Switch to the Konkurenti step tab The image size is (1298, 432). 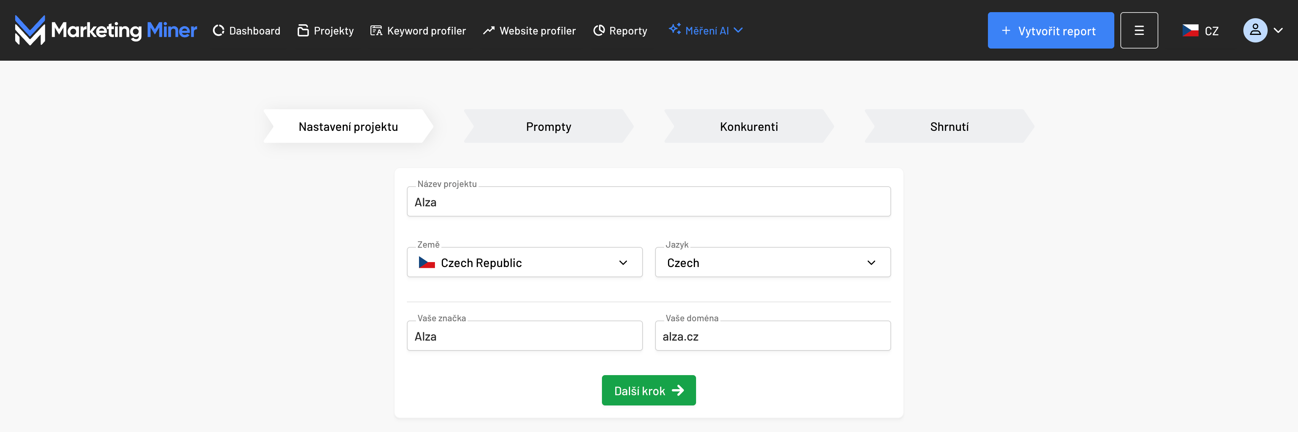click(748, 126)
